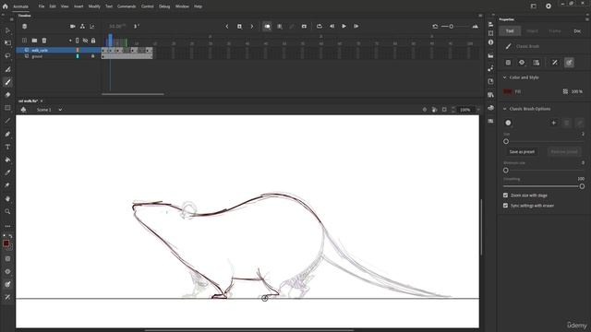Open the Edit Toolbar three-dots menu

tap(7, 226)
